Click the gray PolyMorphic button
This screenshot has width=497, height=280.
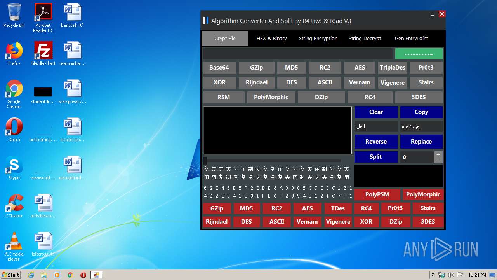click(271, 97)
